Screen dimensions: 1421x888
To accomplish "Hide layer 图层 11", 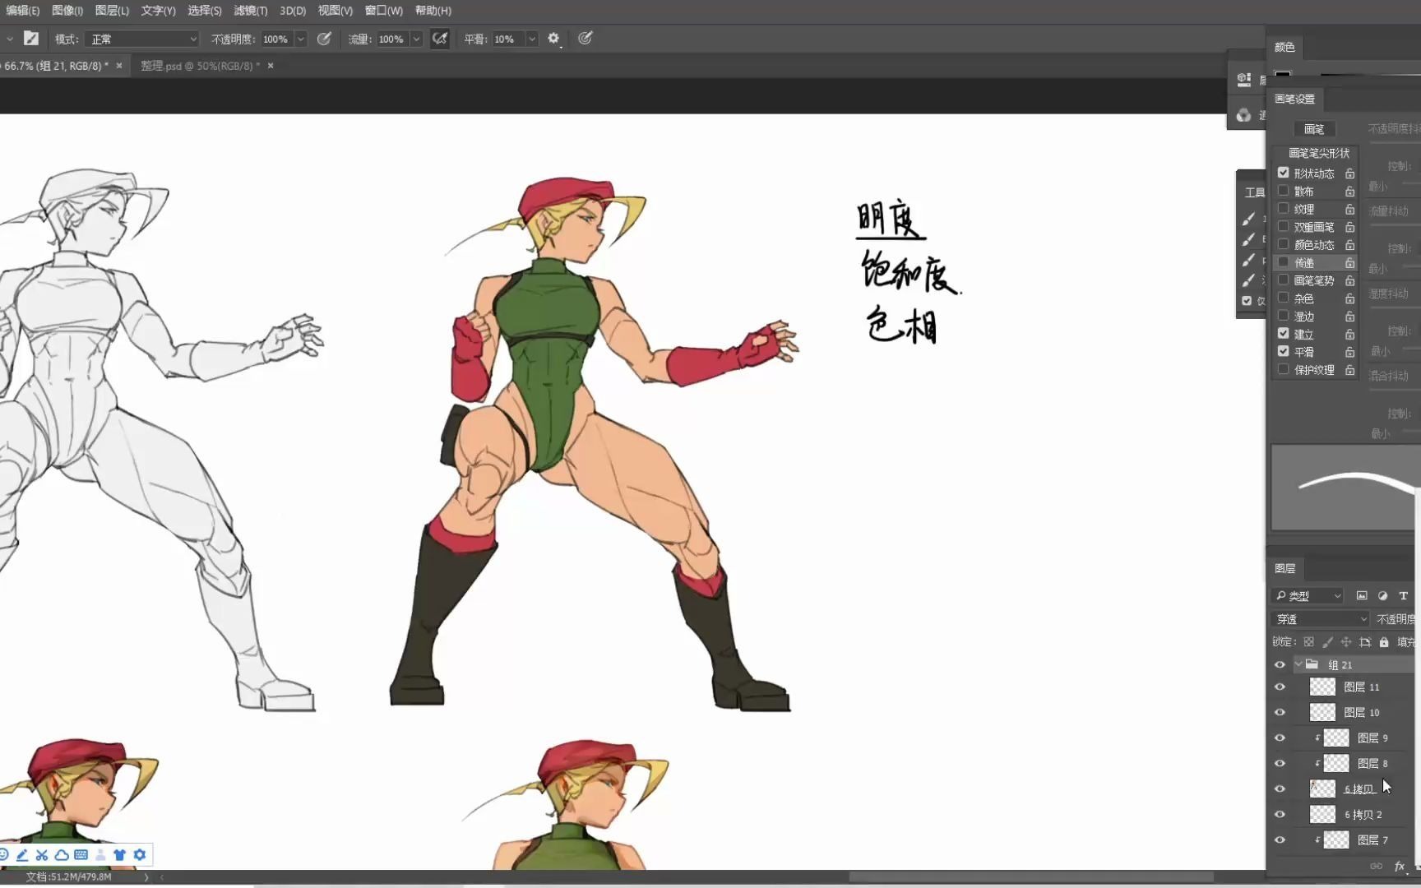I will coord(1280,687).
